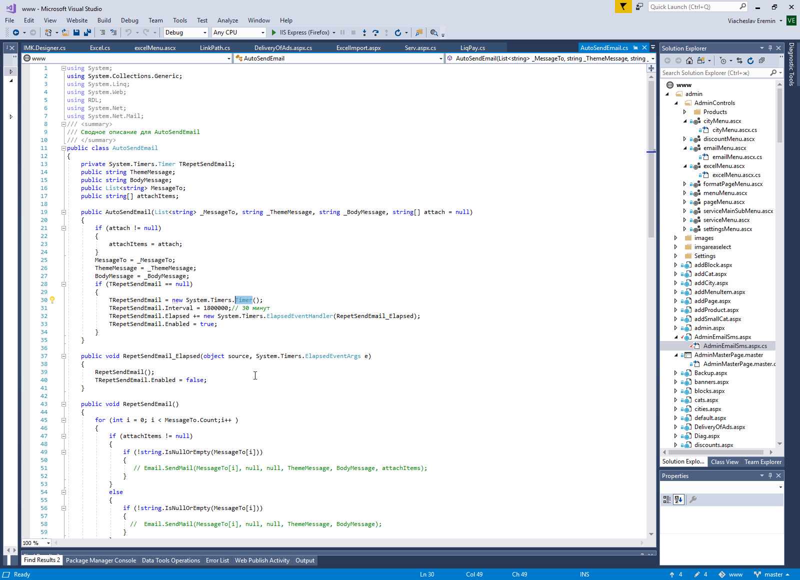Click the Find in Files toolbar icon

[x=419, y=32]
